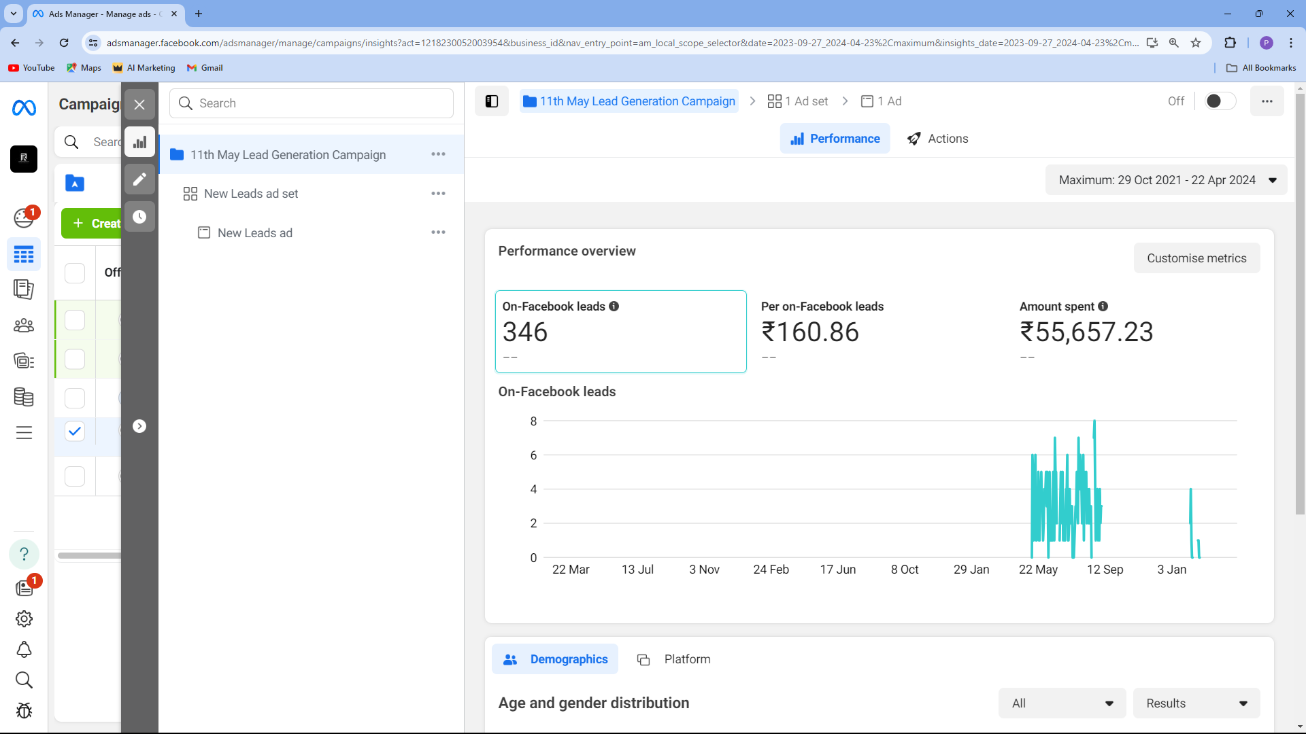This screenshot has width=1306, height=734.
Task: Select the New Leads ad tree item
Action: pos(255,232)
